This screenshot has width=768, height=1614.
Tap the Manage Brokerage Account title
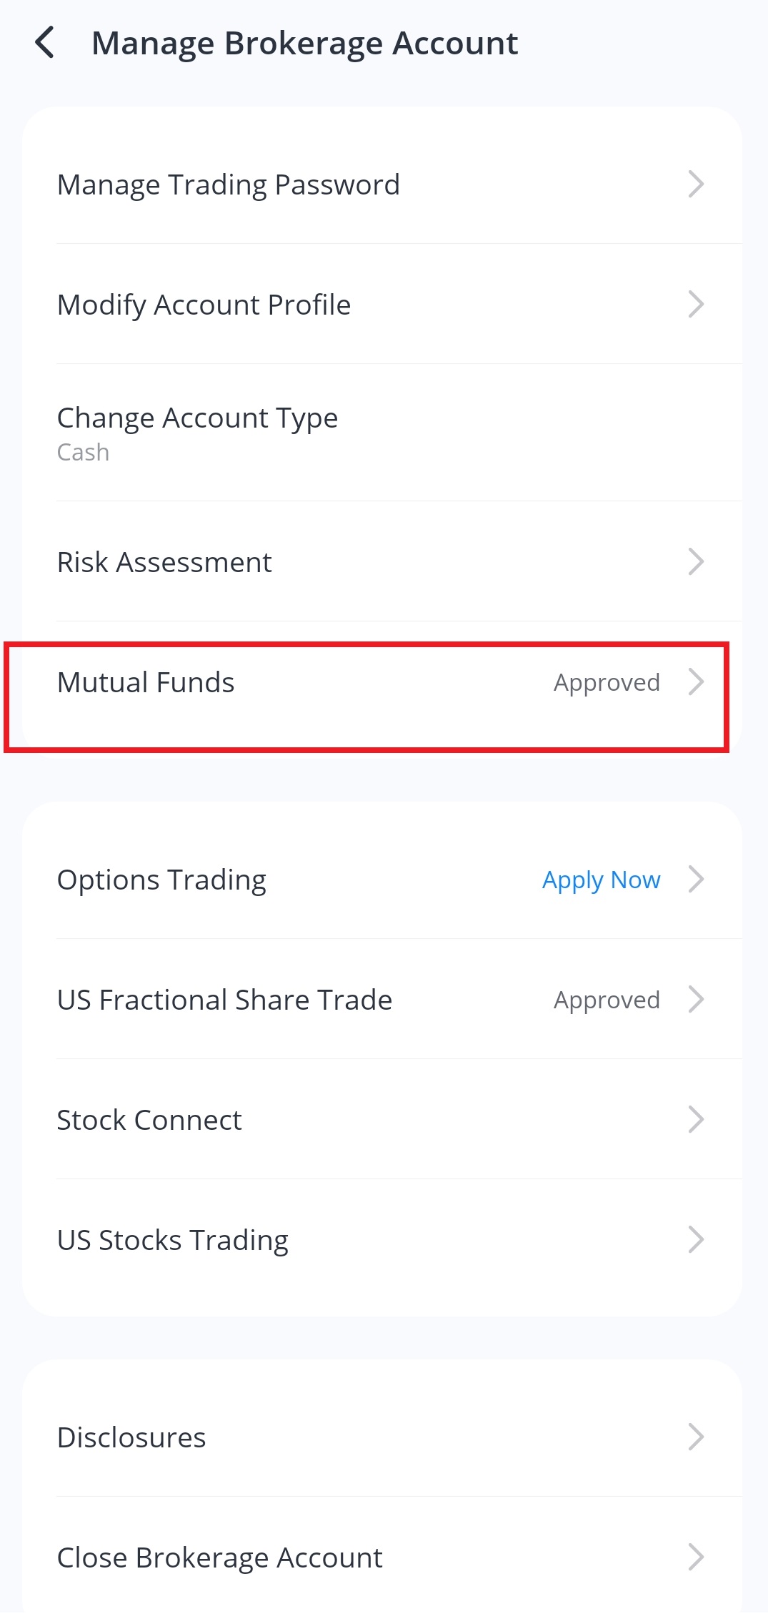tap(304, 43)
